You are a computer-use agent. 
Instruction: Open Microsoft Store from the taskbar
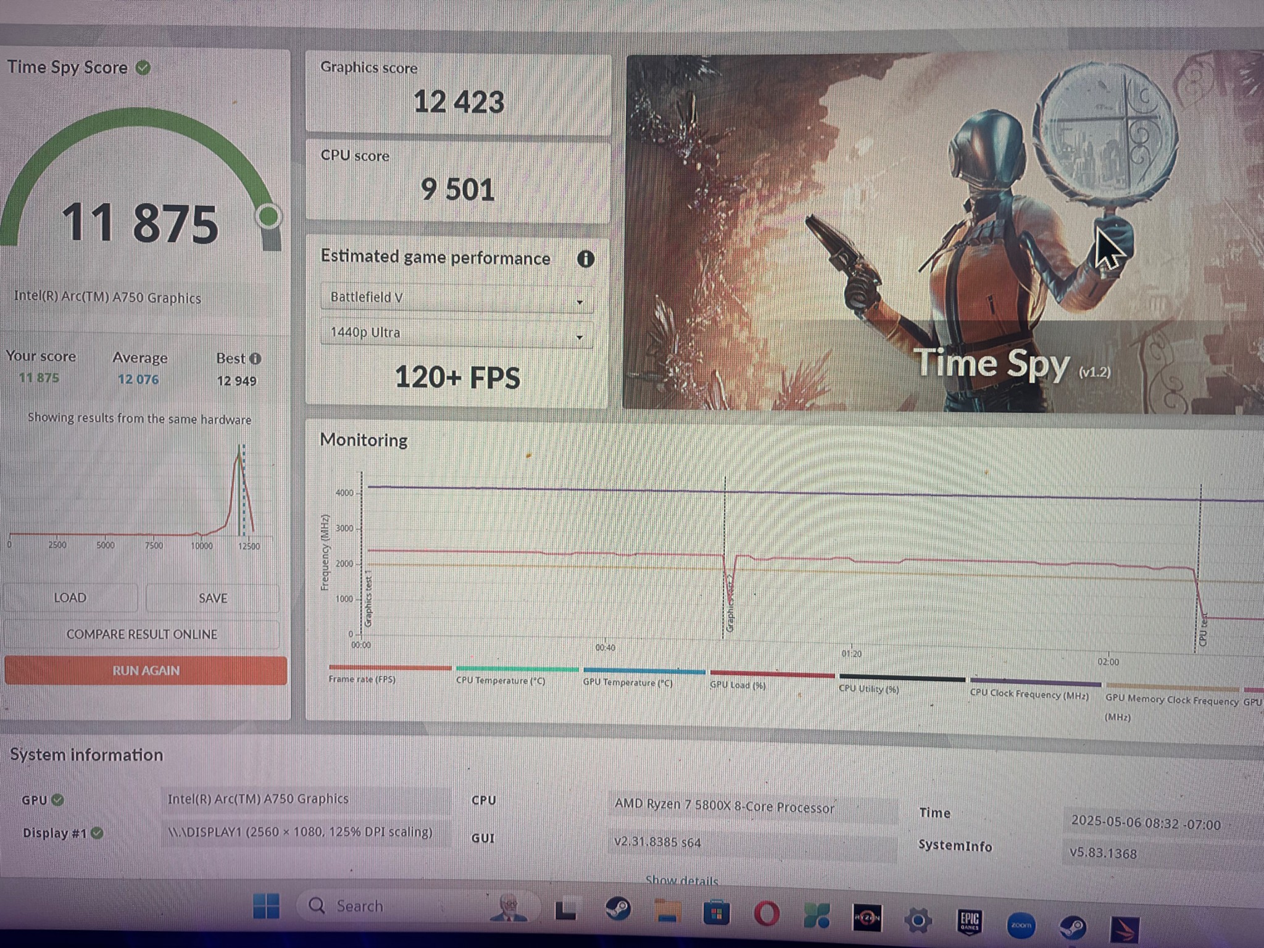pos(716,913)
